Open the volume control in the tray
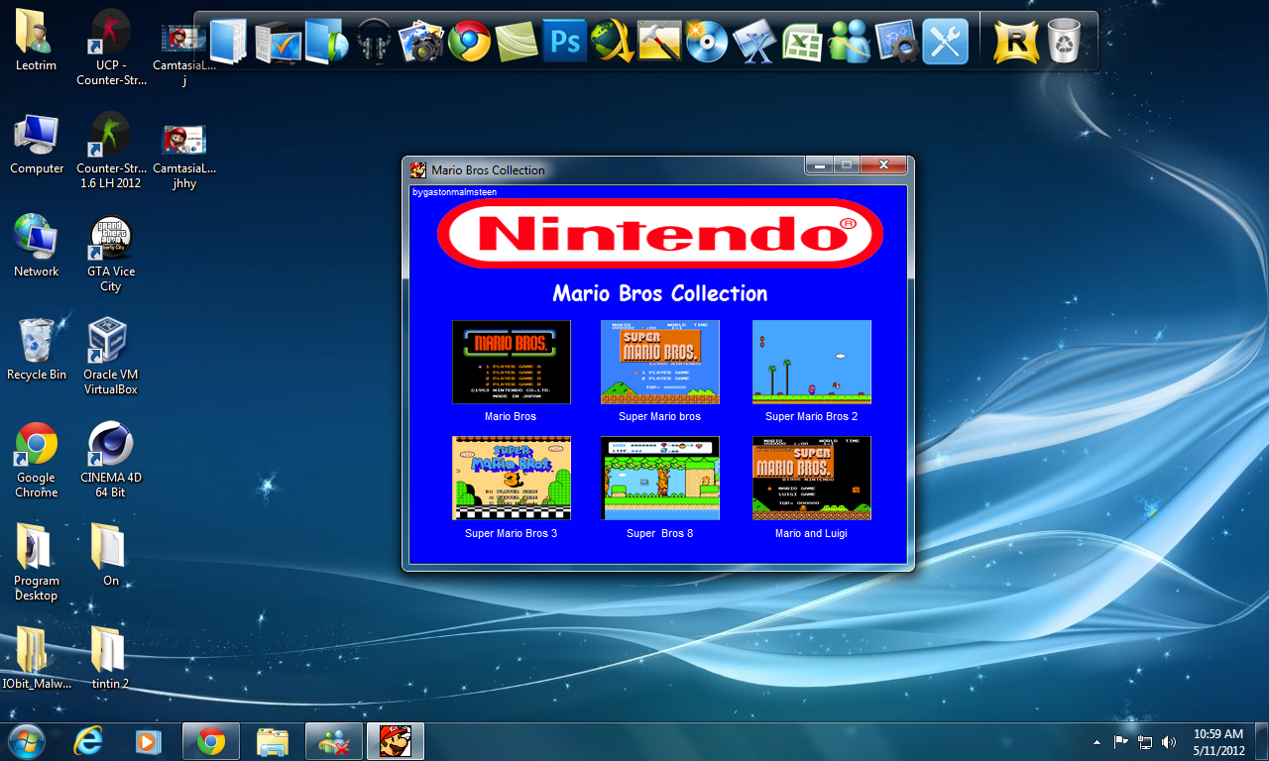Viewport: 1269px width, 761px height. tap(1169, 740)
